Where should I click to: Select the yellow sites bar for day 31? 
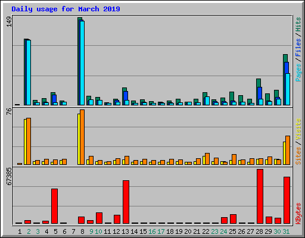pyautogui.click(x=284, y=153)
